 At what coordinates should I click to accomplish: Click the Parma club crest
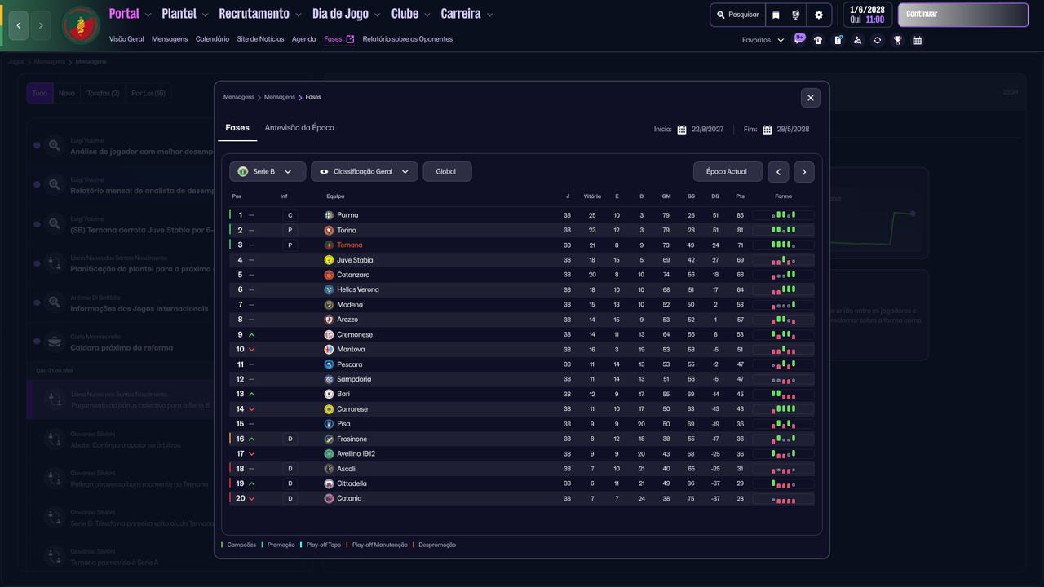click(329, 215)
